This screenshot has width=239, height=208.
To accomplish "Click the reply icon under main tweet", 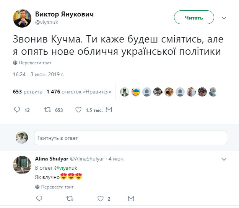I will pos(17,110).
